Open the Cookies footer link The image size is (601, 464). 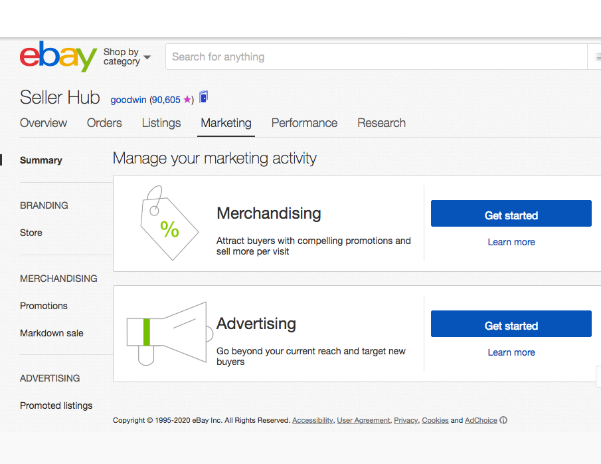tap(435, 420)
